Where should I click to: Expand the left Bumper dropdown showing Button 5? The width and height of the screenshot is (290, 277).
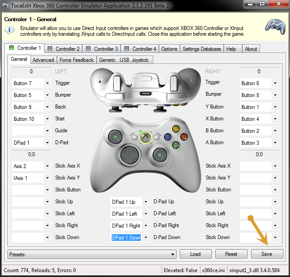(47, 95)
